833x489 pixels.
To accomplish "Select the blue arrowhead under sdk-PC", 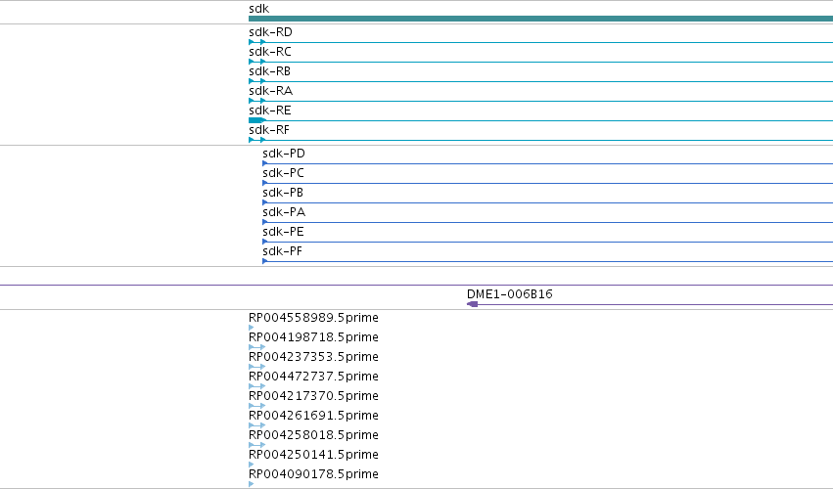I will [265, 183].
